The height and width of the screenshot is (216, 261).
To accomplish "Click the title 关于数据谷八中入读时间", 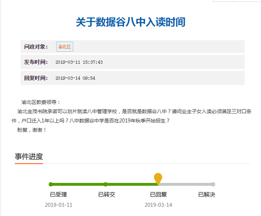I will click(130, 22).
